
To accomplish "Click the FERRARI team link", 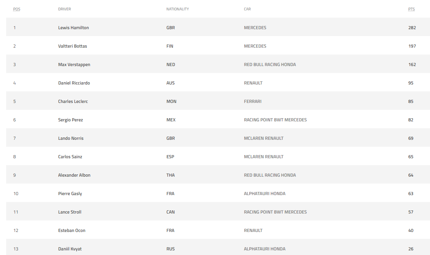I will [x=253, y=101].
